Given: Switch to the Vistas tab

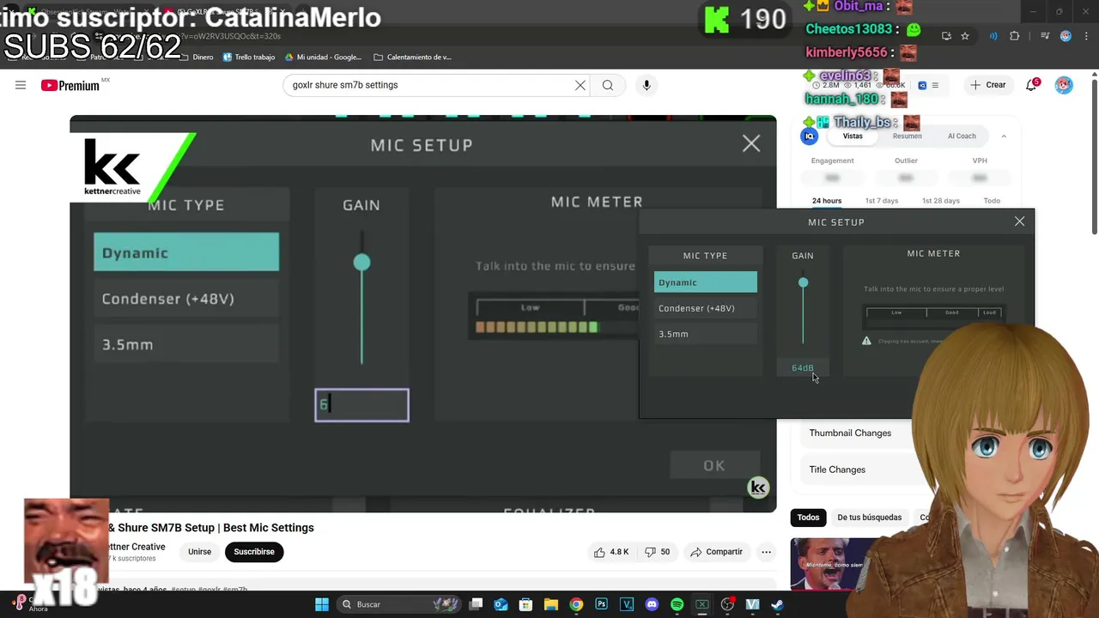Looking at the screenshot, I should (x=853, y=136).
